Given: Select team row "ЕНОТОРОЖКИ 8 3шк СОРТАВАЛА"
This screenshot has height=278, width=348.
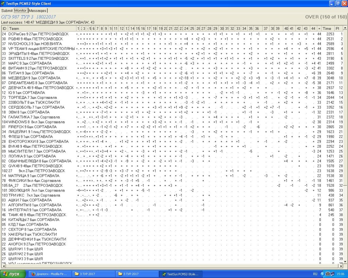Looking at the screenshot, I should coord(172,142).
